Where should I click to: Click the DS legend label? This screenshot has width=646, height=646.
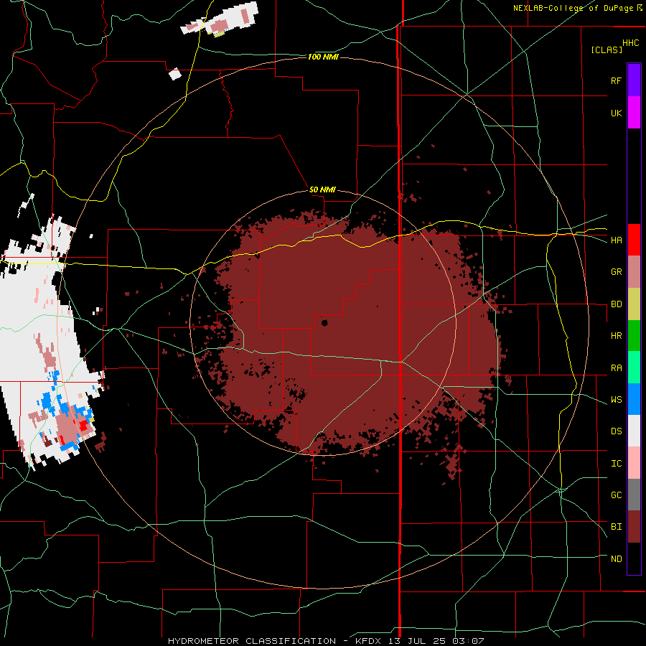(x=616, y=431)
